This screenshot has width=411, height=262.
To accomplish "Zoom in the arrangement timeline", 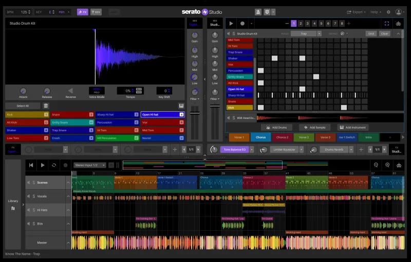I will pos(387,165).
